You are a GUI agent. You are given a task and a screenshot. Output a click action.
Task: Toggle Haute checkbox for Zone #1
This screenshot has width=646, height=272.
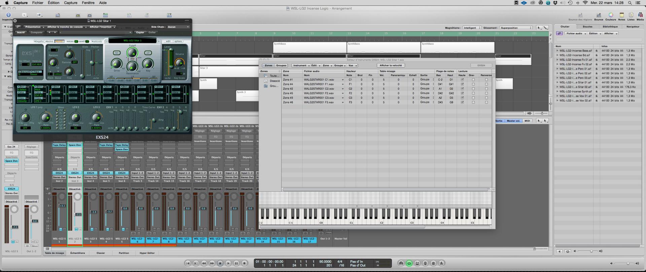tap(462, 80)
